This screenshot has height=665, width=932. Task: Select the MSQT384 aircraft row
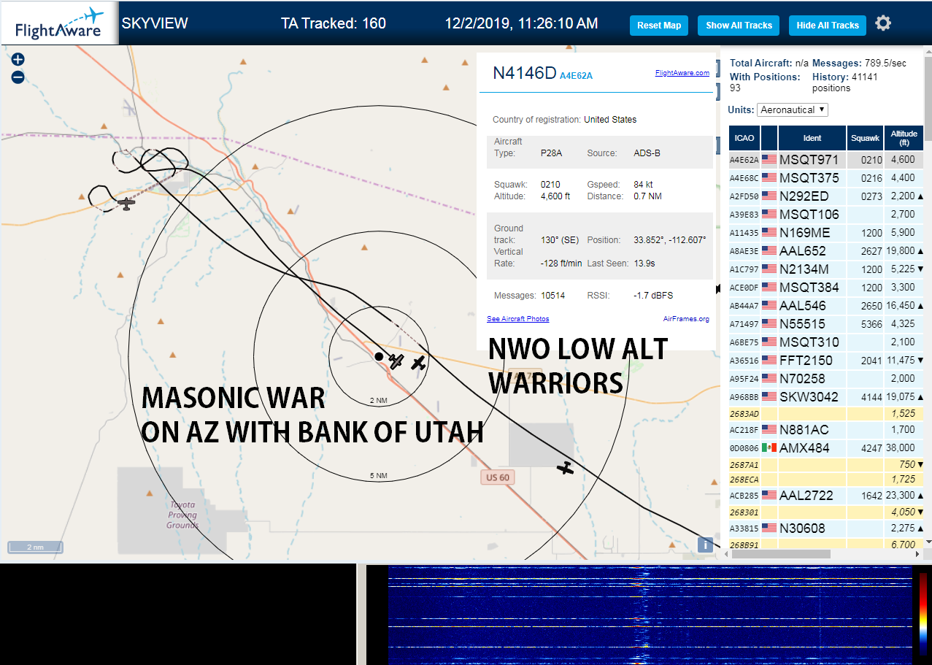(826, 287)
